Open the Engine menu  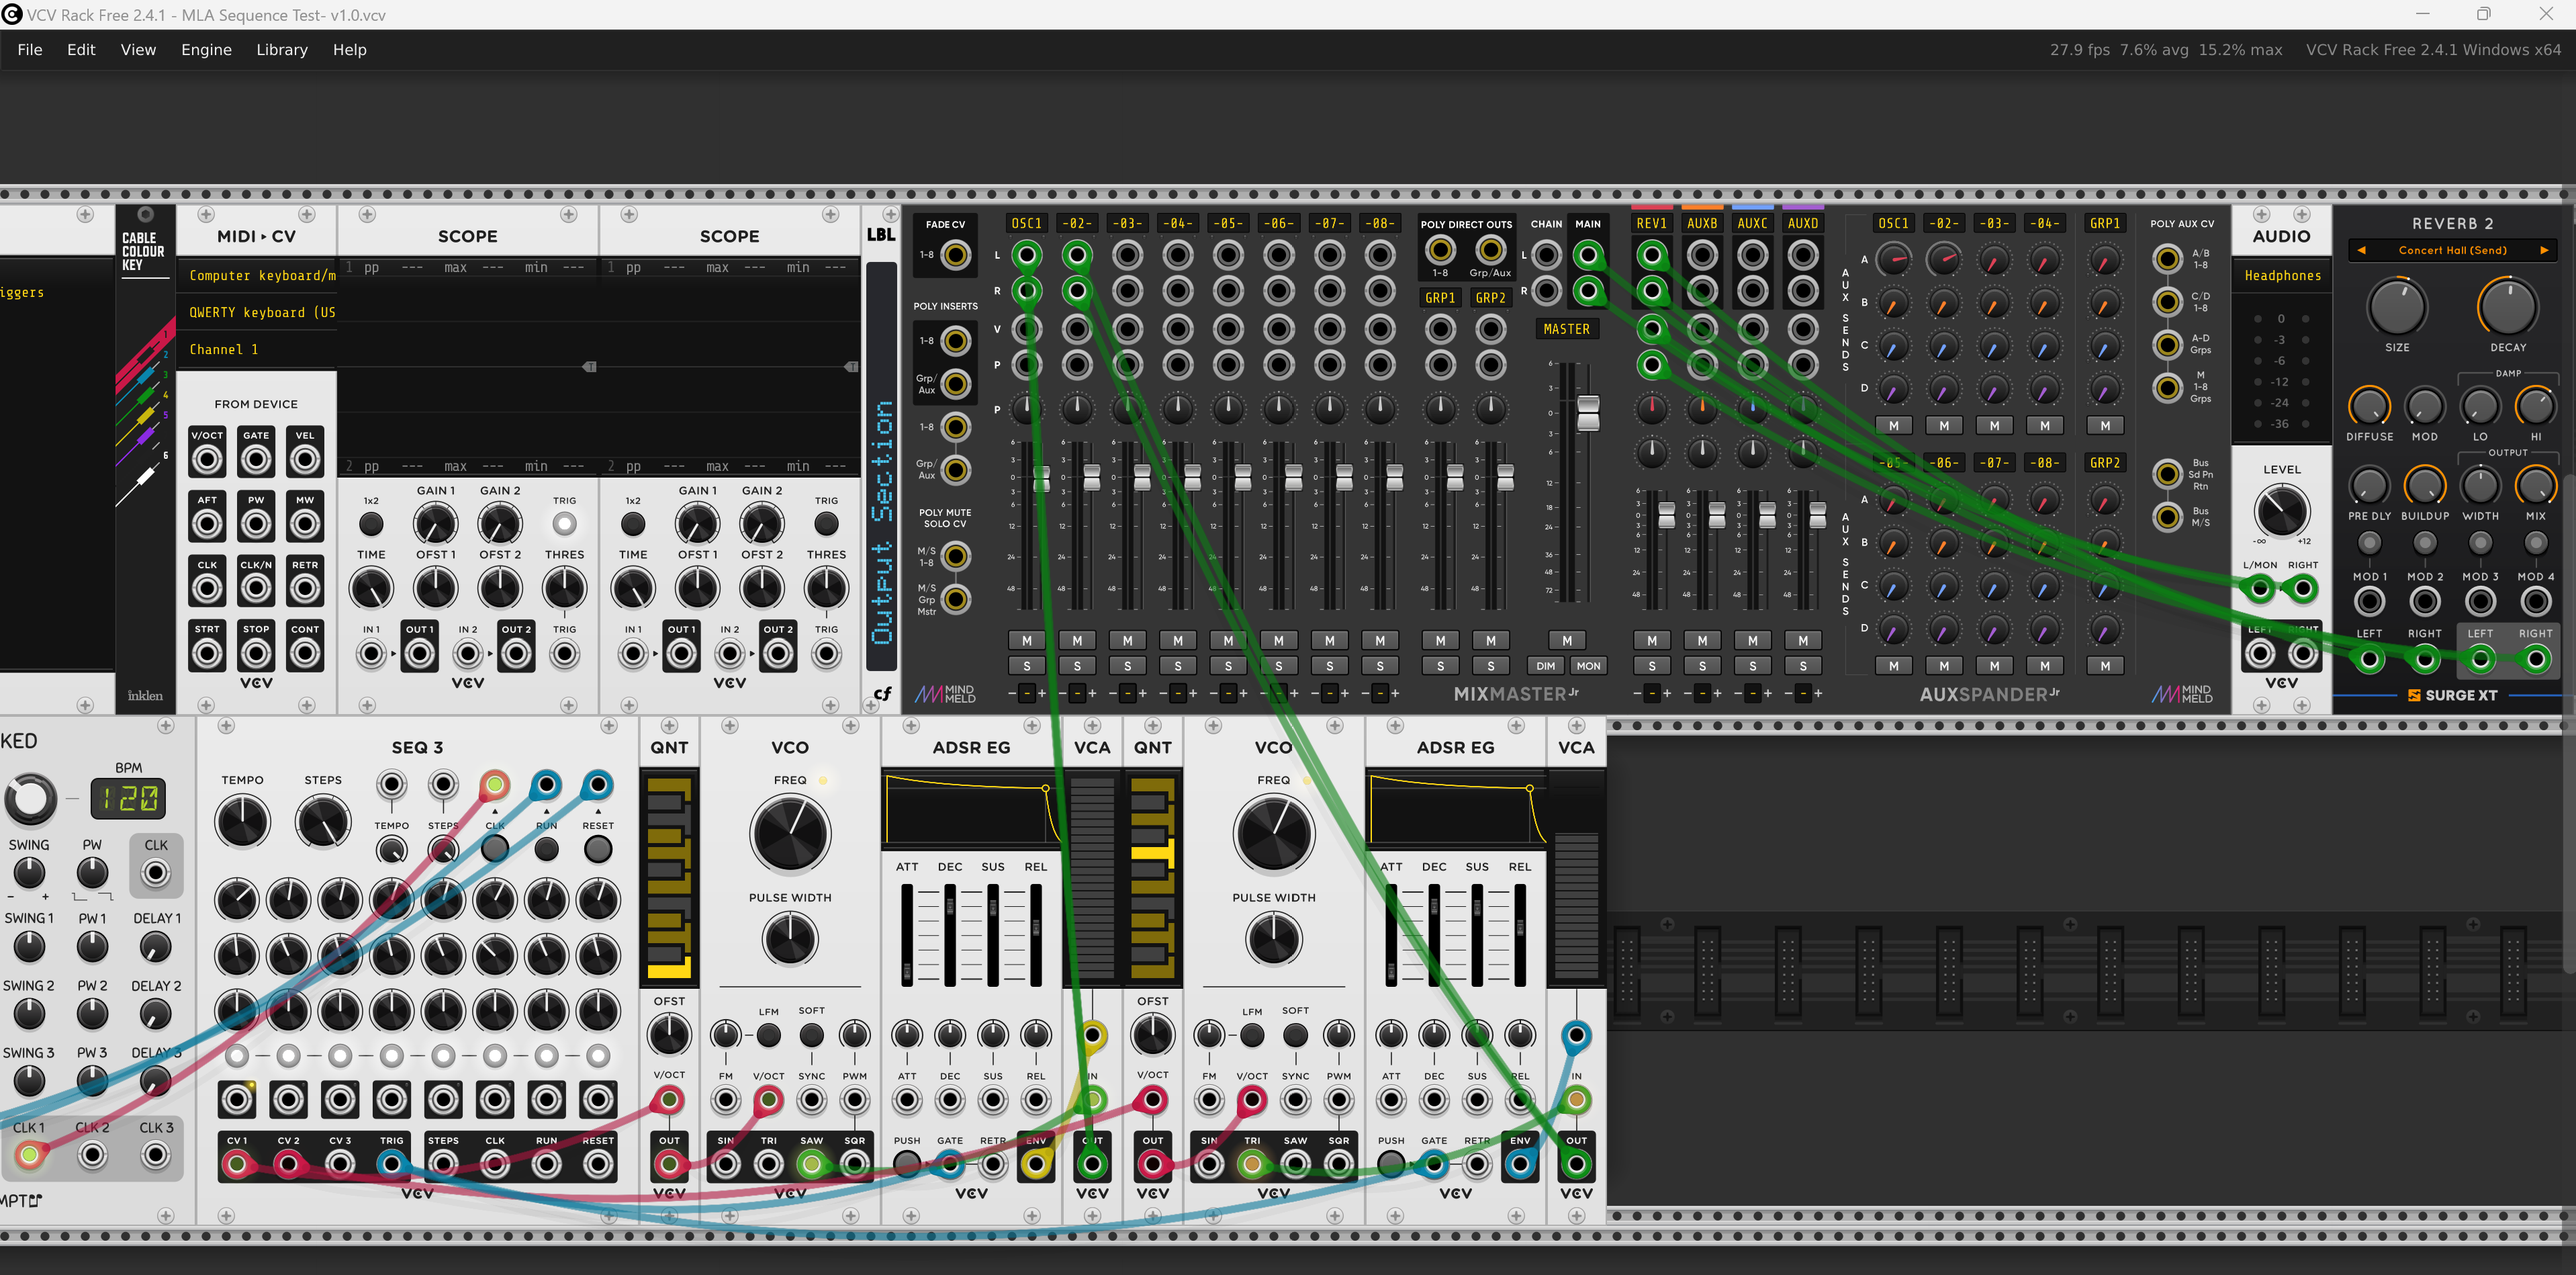[206, 50]
